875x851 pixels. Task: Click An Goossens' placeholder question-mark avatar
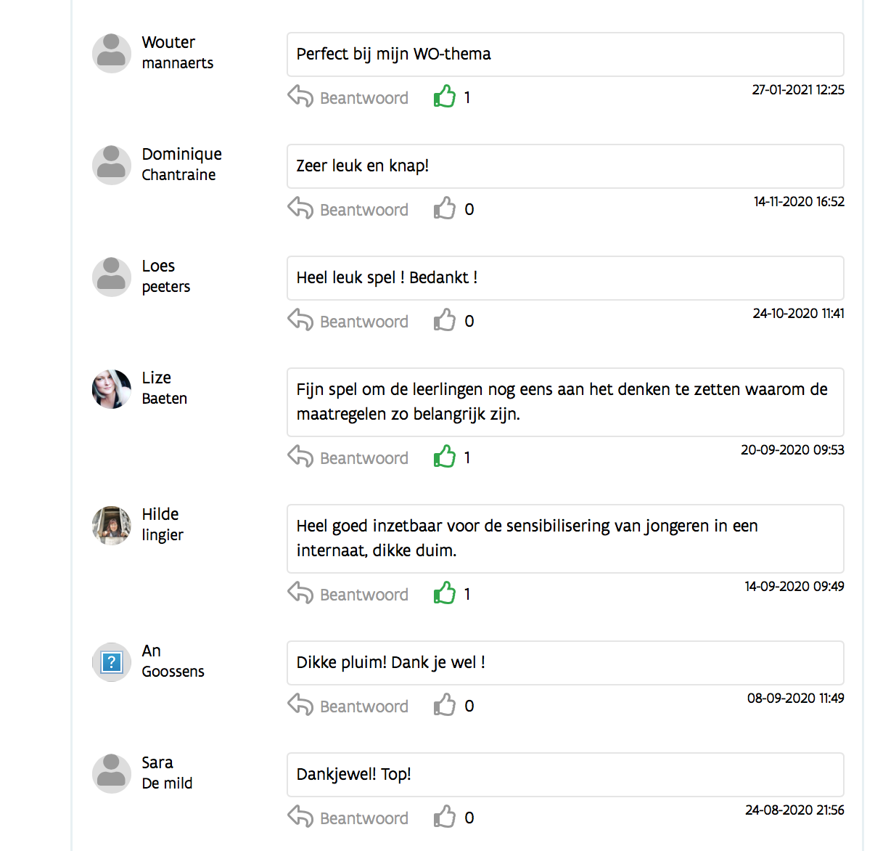click(x=112, y=662)
